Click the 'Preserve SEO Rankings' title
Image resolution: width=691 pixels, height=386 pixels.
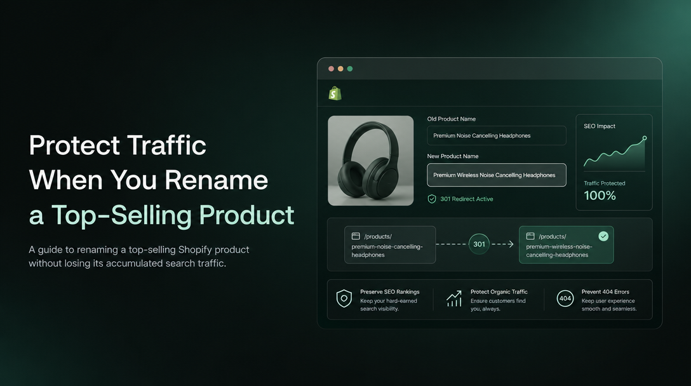389,291
